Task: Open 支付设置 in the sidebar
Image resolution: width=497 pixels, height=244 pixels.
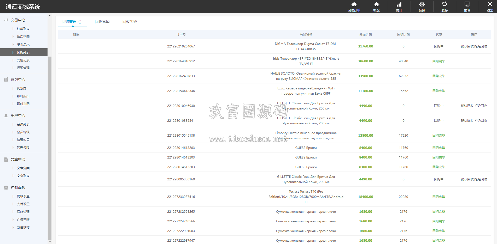Action: [x=23, y=204]
